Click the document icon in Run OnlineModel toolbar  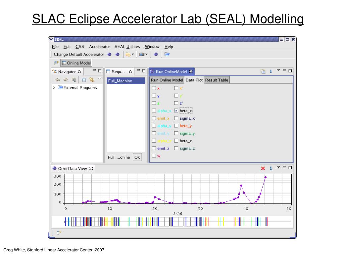(x=263, y=71)
